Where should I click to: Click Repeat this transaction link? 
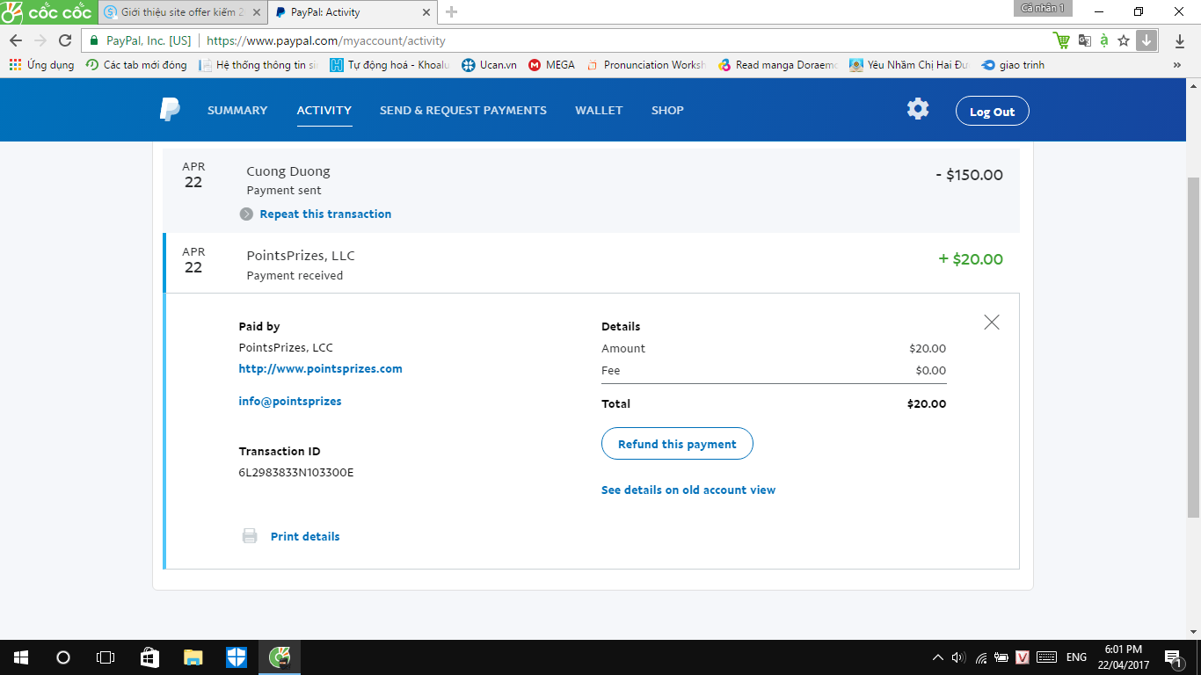click(325, 214)
